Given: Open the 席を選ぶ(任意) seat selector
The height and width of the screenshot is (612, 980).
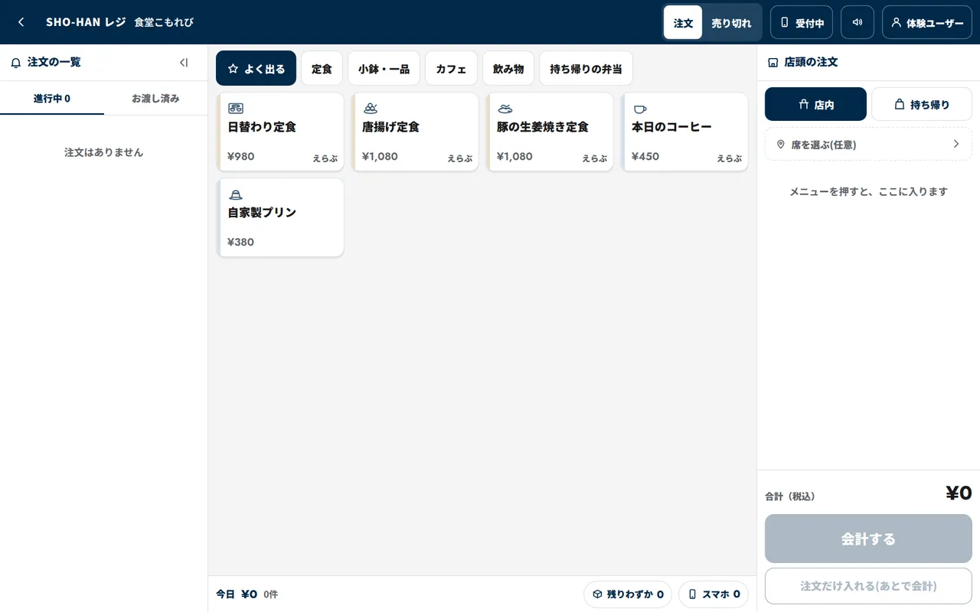Looking at the screenshot, I should (868, 144).
